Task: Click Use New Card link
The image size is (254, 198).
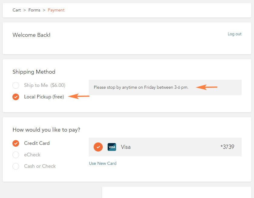Action: (x=103, y=163)
